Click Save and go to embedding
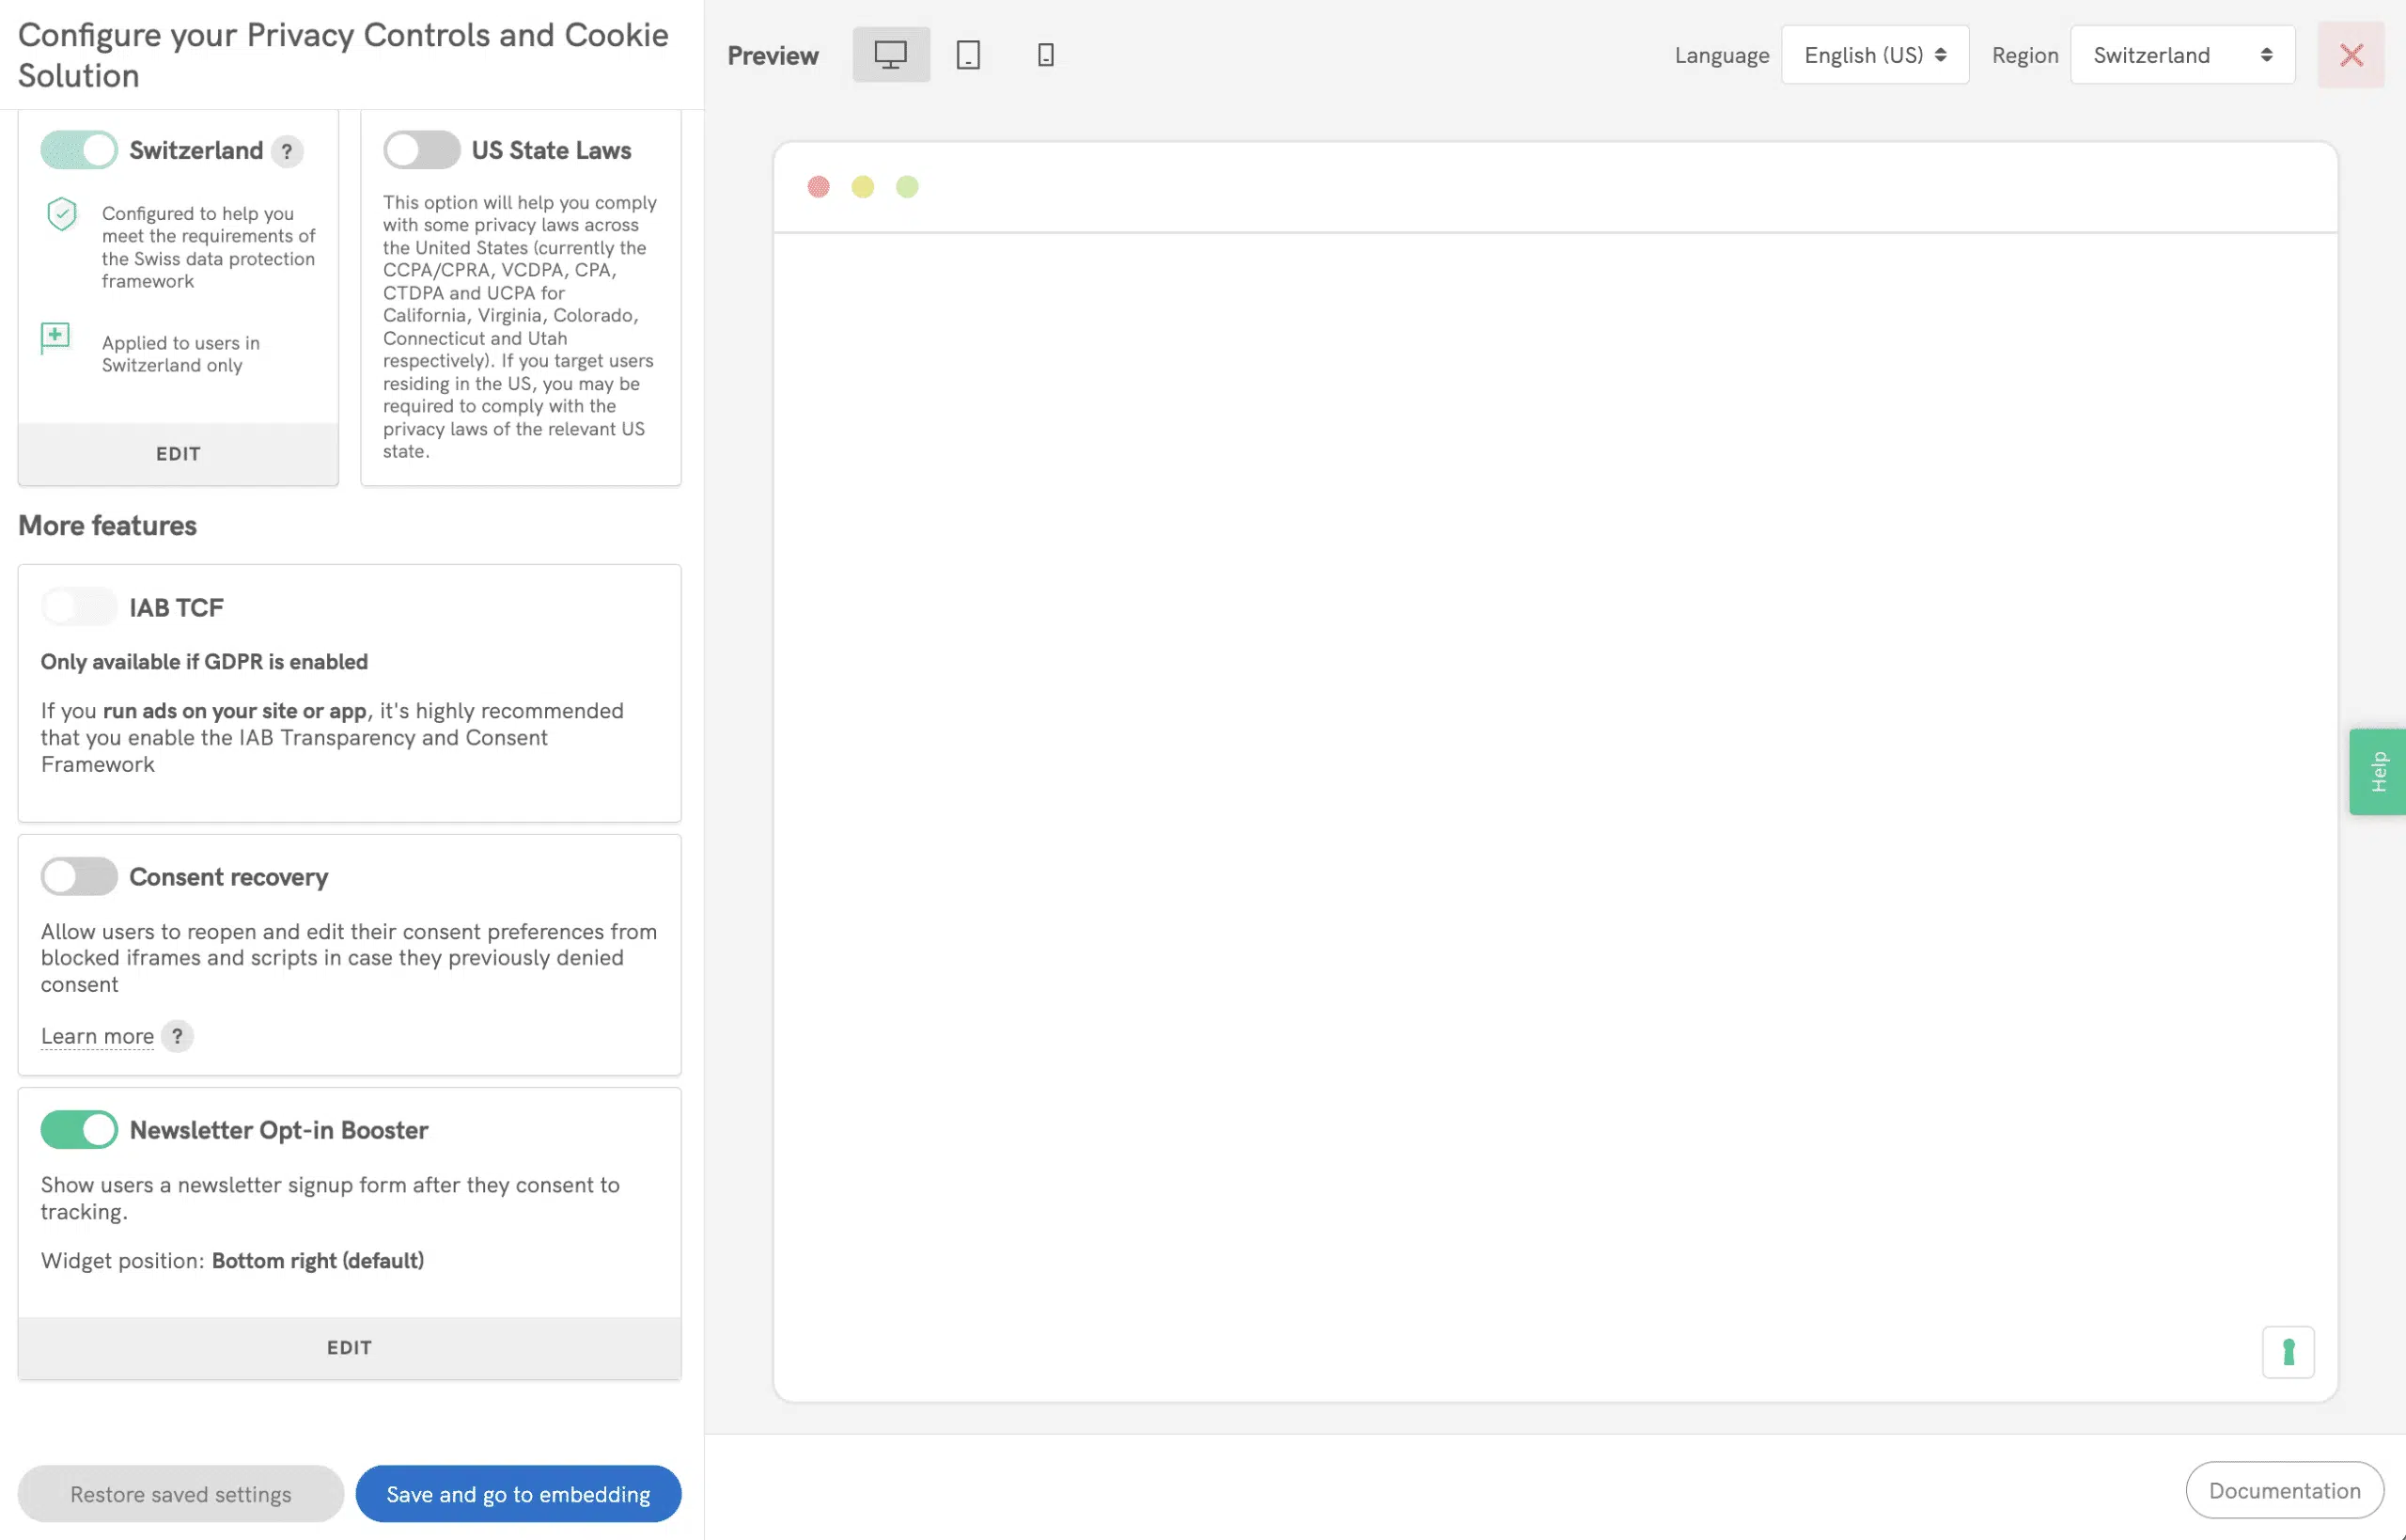2406x1540 pixels. click(518, 1494)
